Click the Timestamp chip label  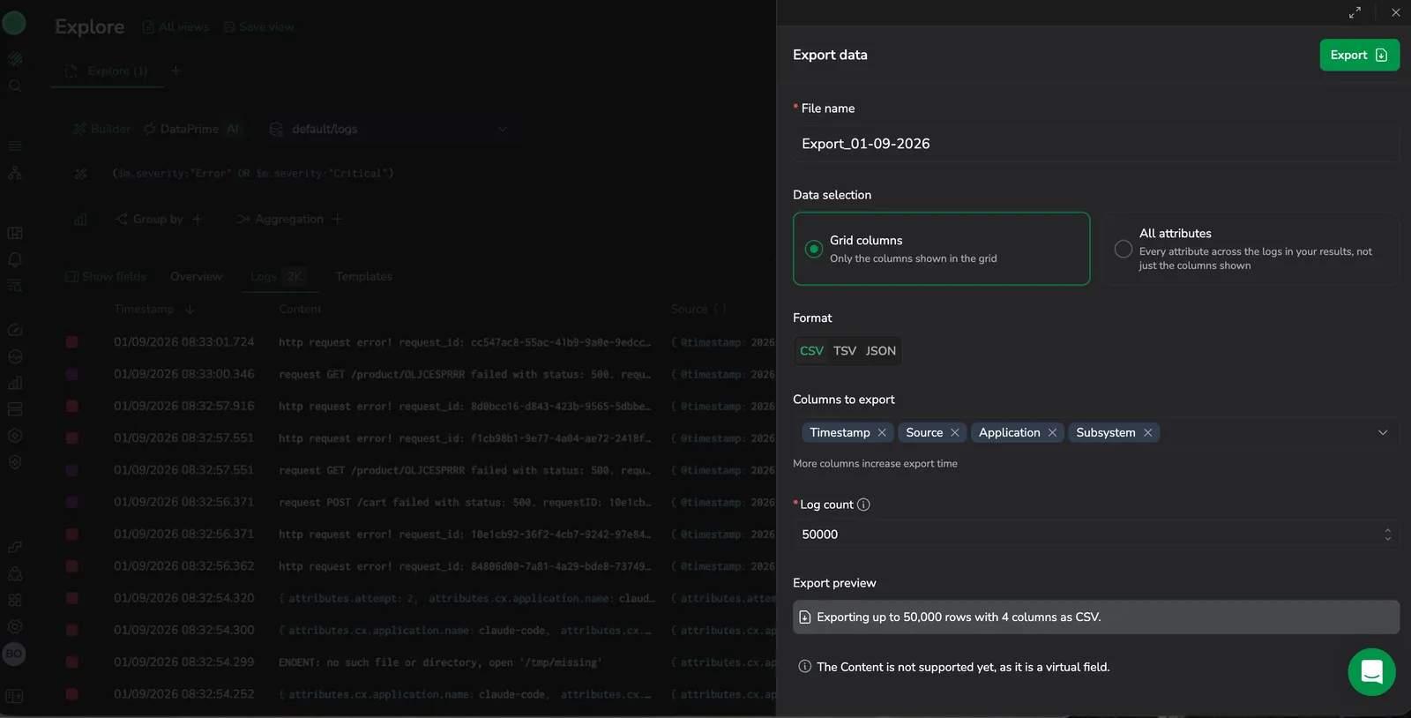[x=840, y=432]
